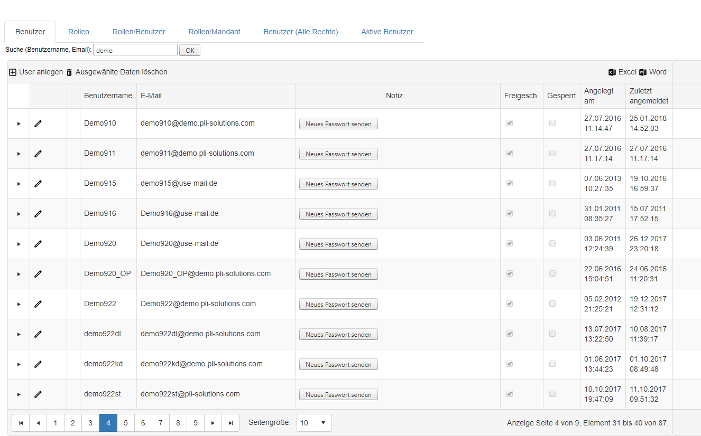The image size is (701, 436).
Task: Edit user Demo916 via pencil icon
Action: [x=38, y=214]
